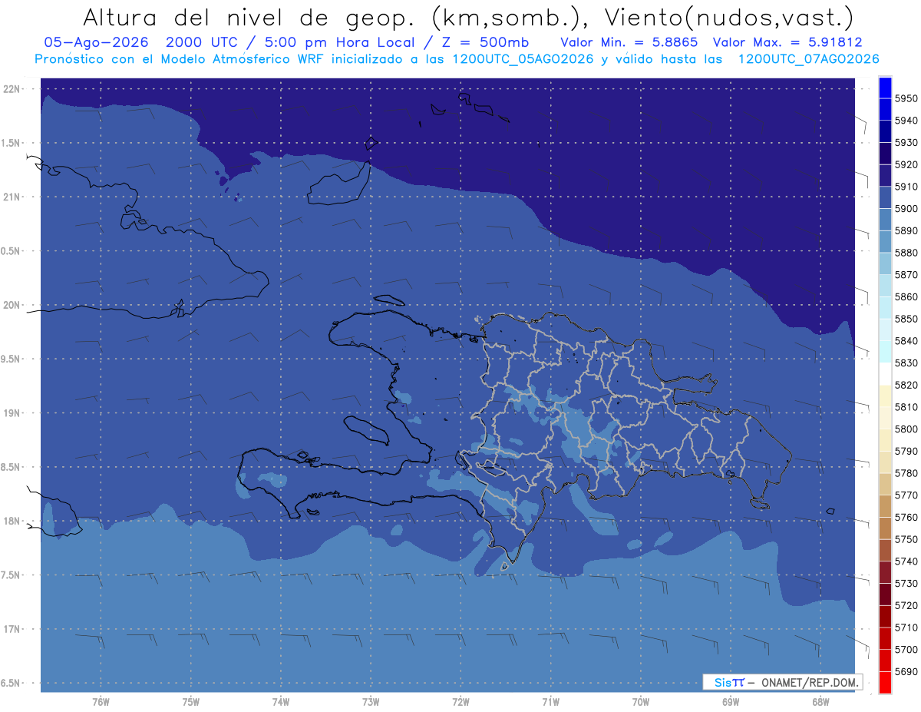Click the legend value '5690'
921x712 pixels.
[x=906, y=671]
